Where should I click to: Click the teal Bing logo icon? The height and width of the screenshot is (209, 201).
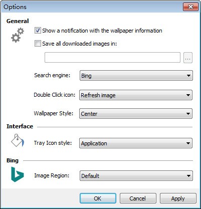coord(18,174)
